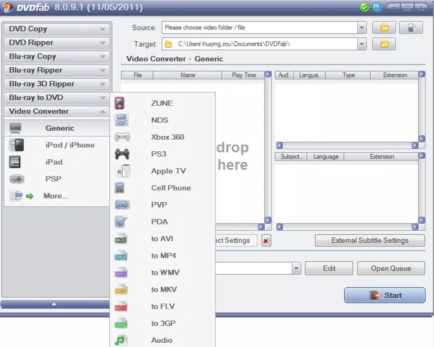The image size is (434, 347).
Task: Select to MP4 conversion option
Action: point(162,255)
